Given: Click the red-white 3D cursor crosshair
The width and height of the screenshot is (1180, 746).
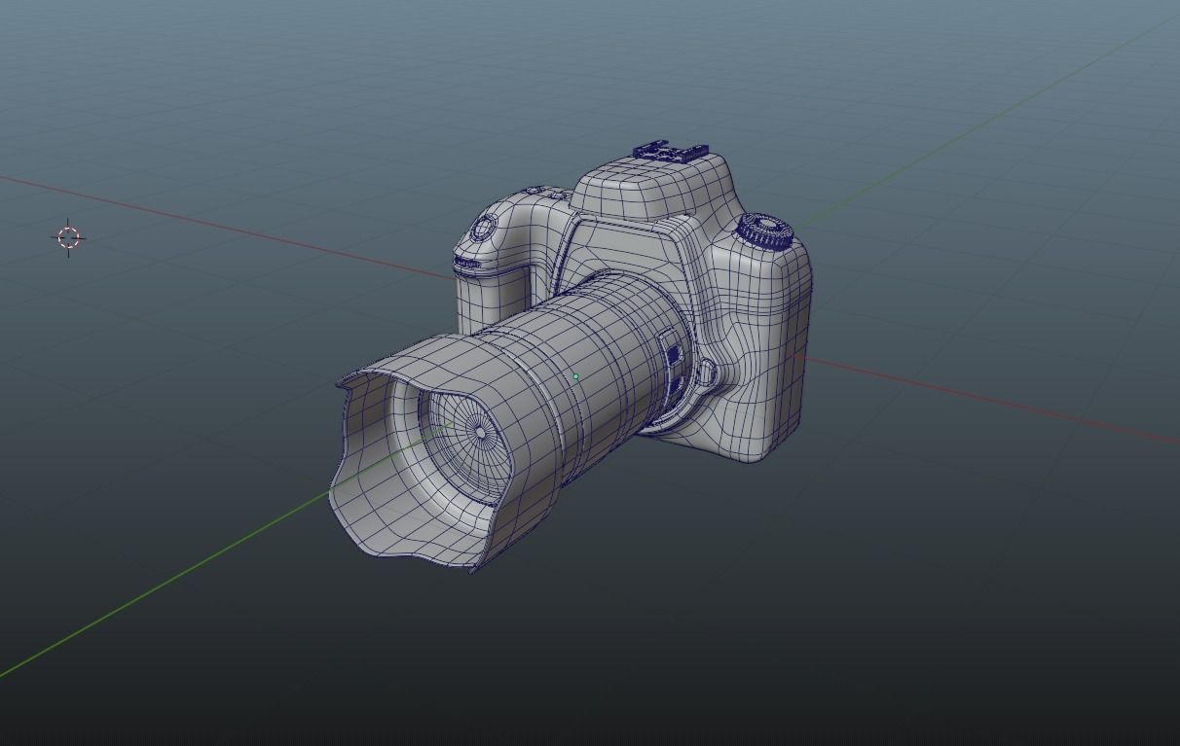Looking at the screenshot, I should point(68,236).
